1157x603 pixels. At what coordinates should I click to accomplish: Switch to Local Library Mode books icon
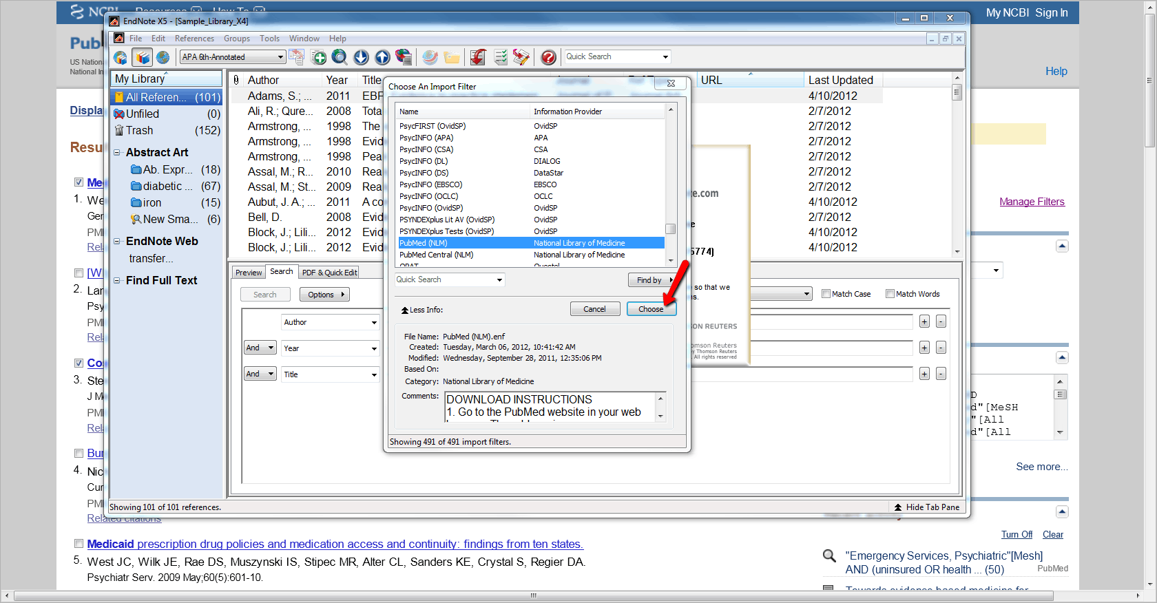(142, 57)
